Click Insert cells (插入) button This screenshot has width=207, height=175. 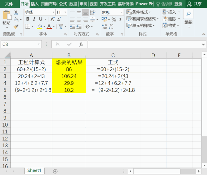coord(169,12)
